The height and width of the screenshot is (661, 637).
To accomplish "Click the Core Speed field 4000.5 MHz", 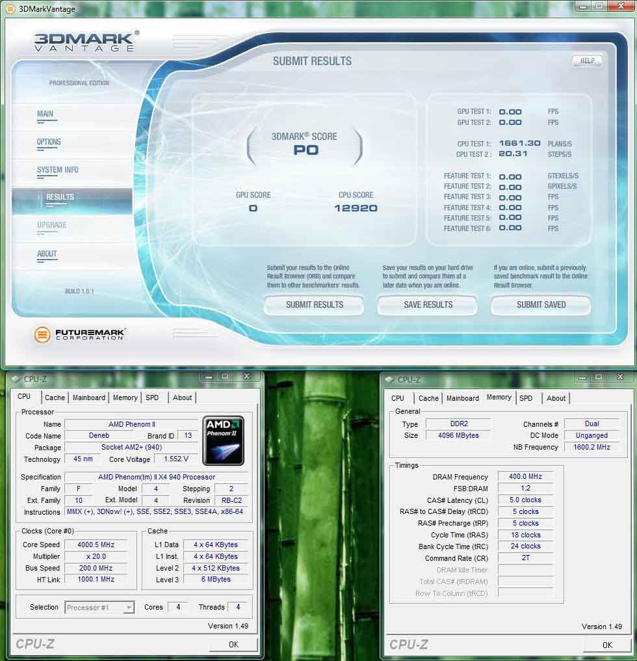I will pos(96,545).
